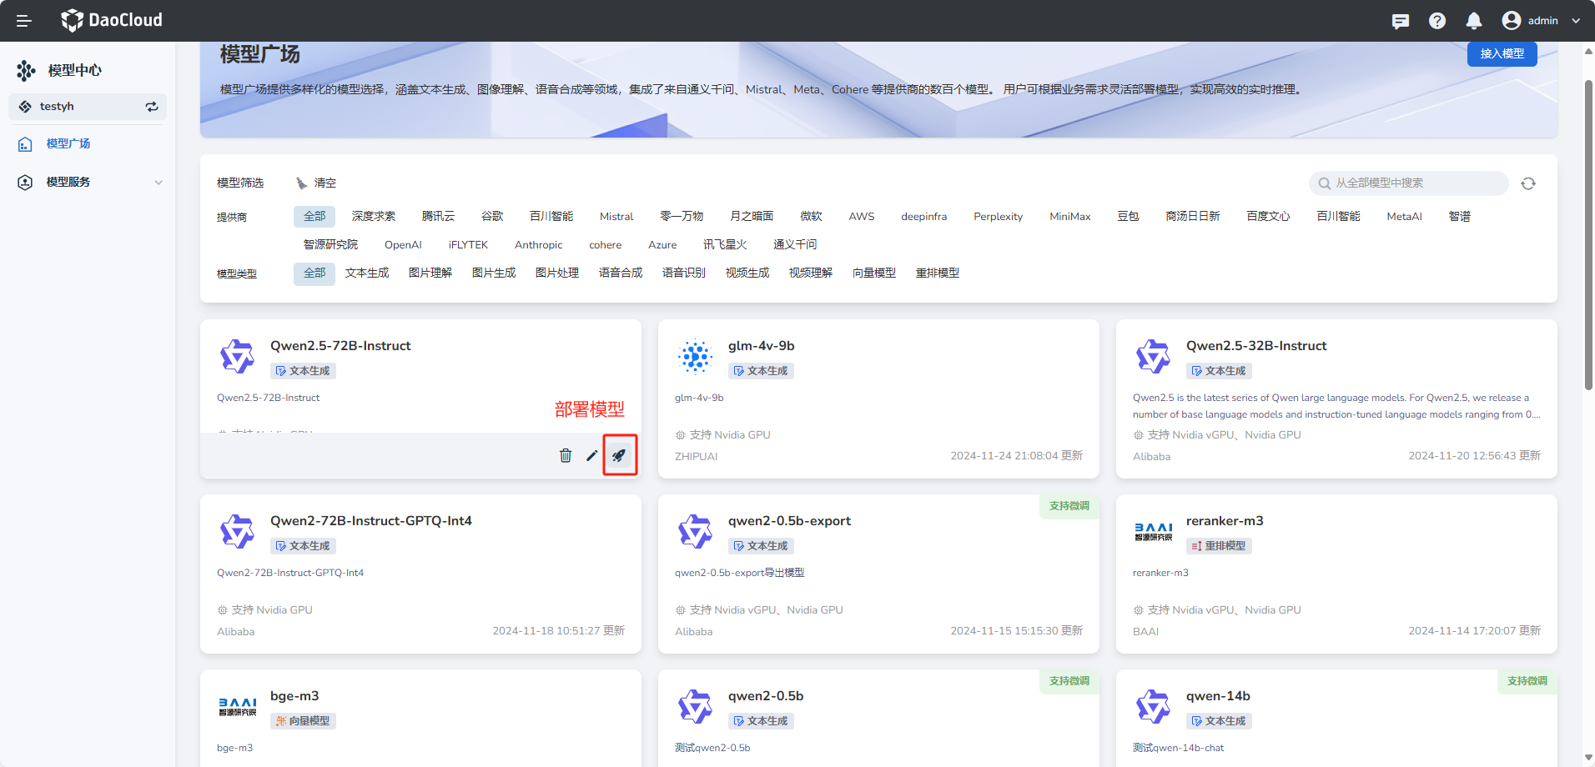Click the 重排模型 tag on reranker-m3
This screenshot has width=1595, height=767.
tap(1219, 546)
